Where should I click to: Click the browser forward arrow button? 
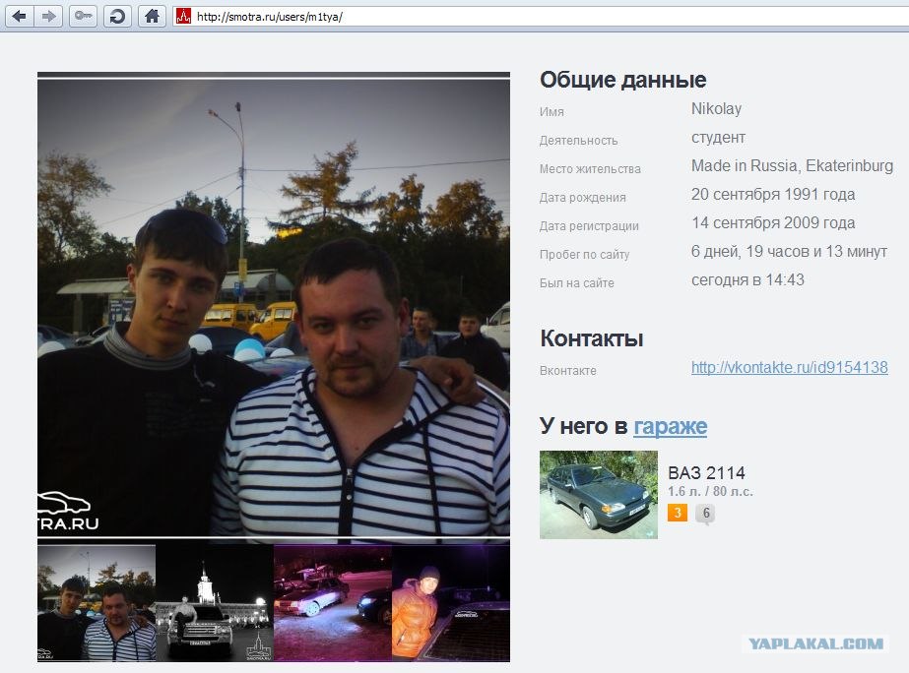[48, 16]
